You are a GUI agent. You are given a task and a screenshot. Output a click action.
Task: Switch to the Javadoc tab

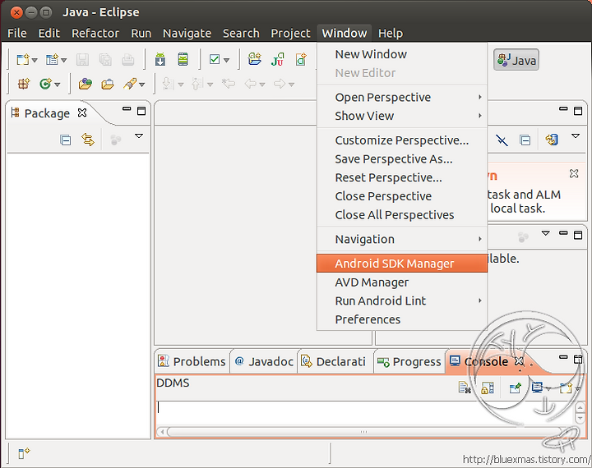(x=264, y=361)
